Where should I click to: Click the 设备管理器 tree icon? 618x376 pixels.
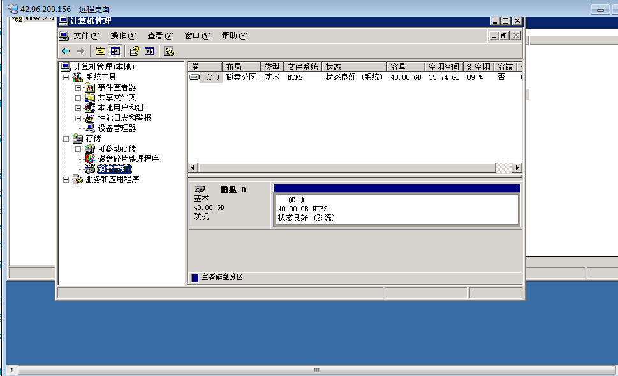click(x=90, y=128)
